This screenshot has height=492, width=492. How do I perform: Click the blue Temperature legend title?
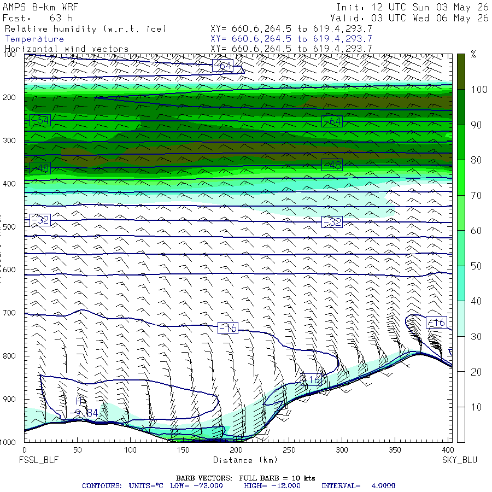click(x=34, y=39)
